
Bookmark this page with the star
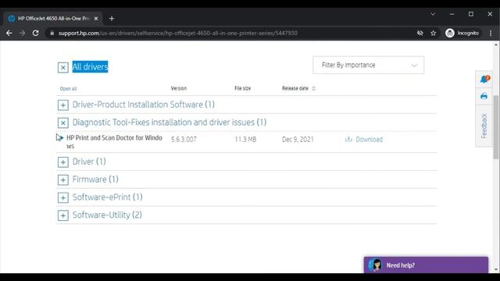pos(434,33)
